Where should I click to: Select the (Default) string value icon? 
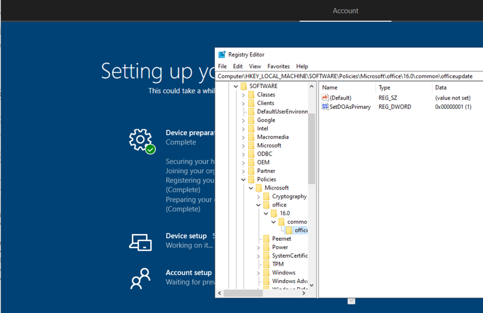pos(325,98)
